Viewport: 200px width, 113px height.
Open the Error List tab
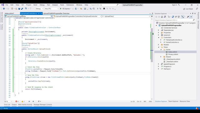(7, 105)
